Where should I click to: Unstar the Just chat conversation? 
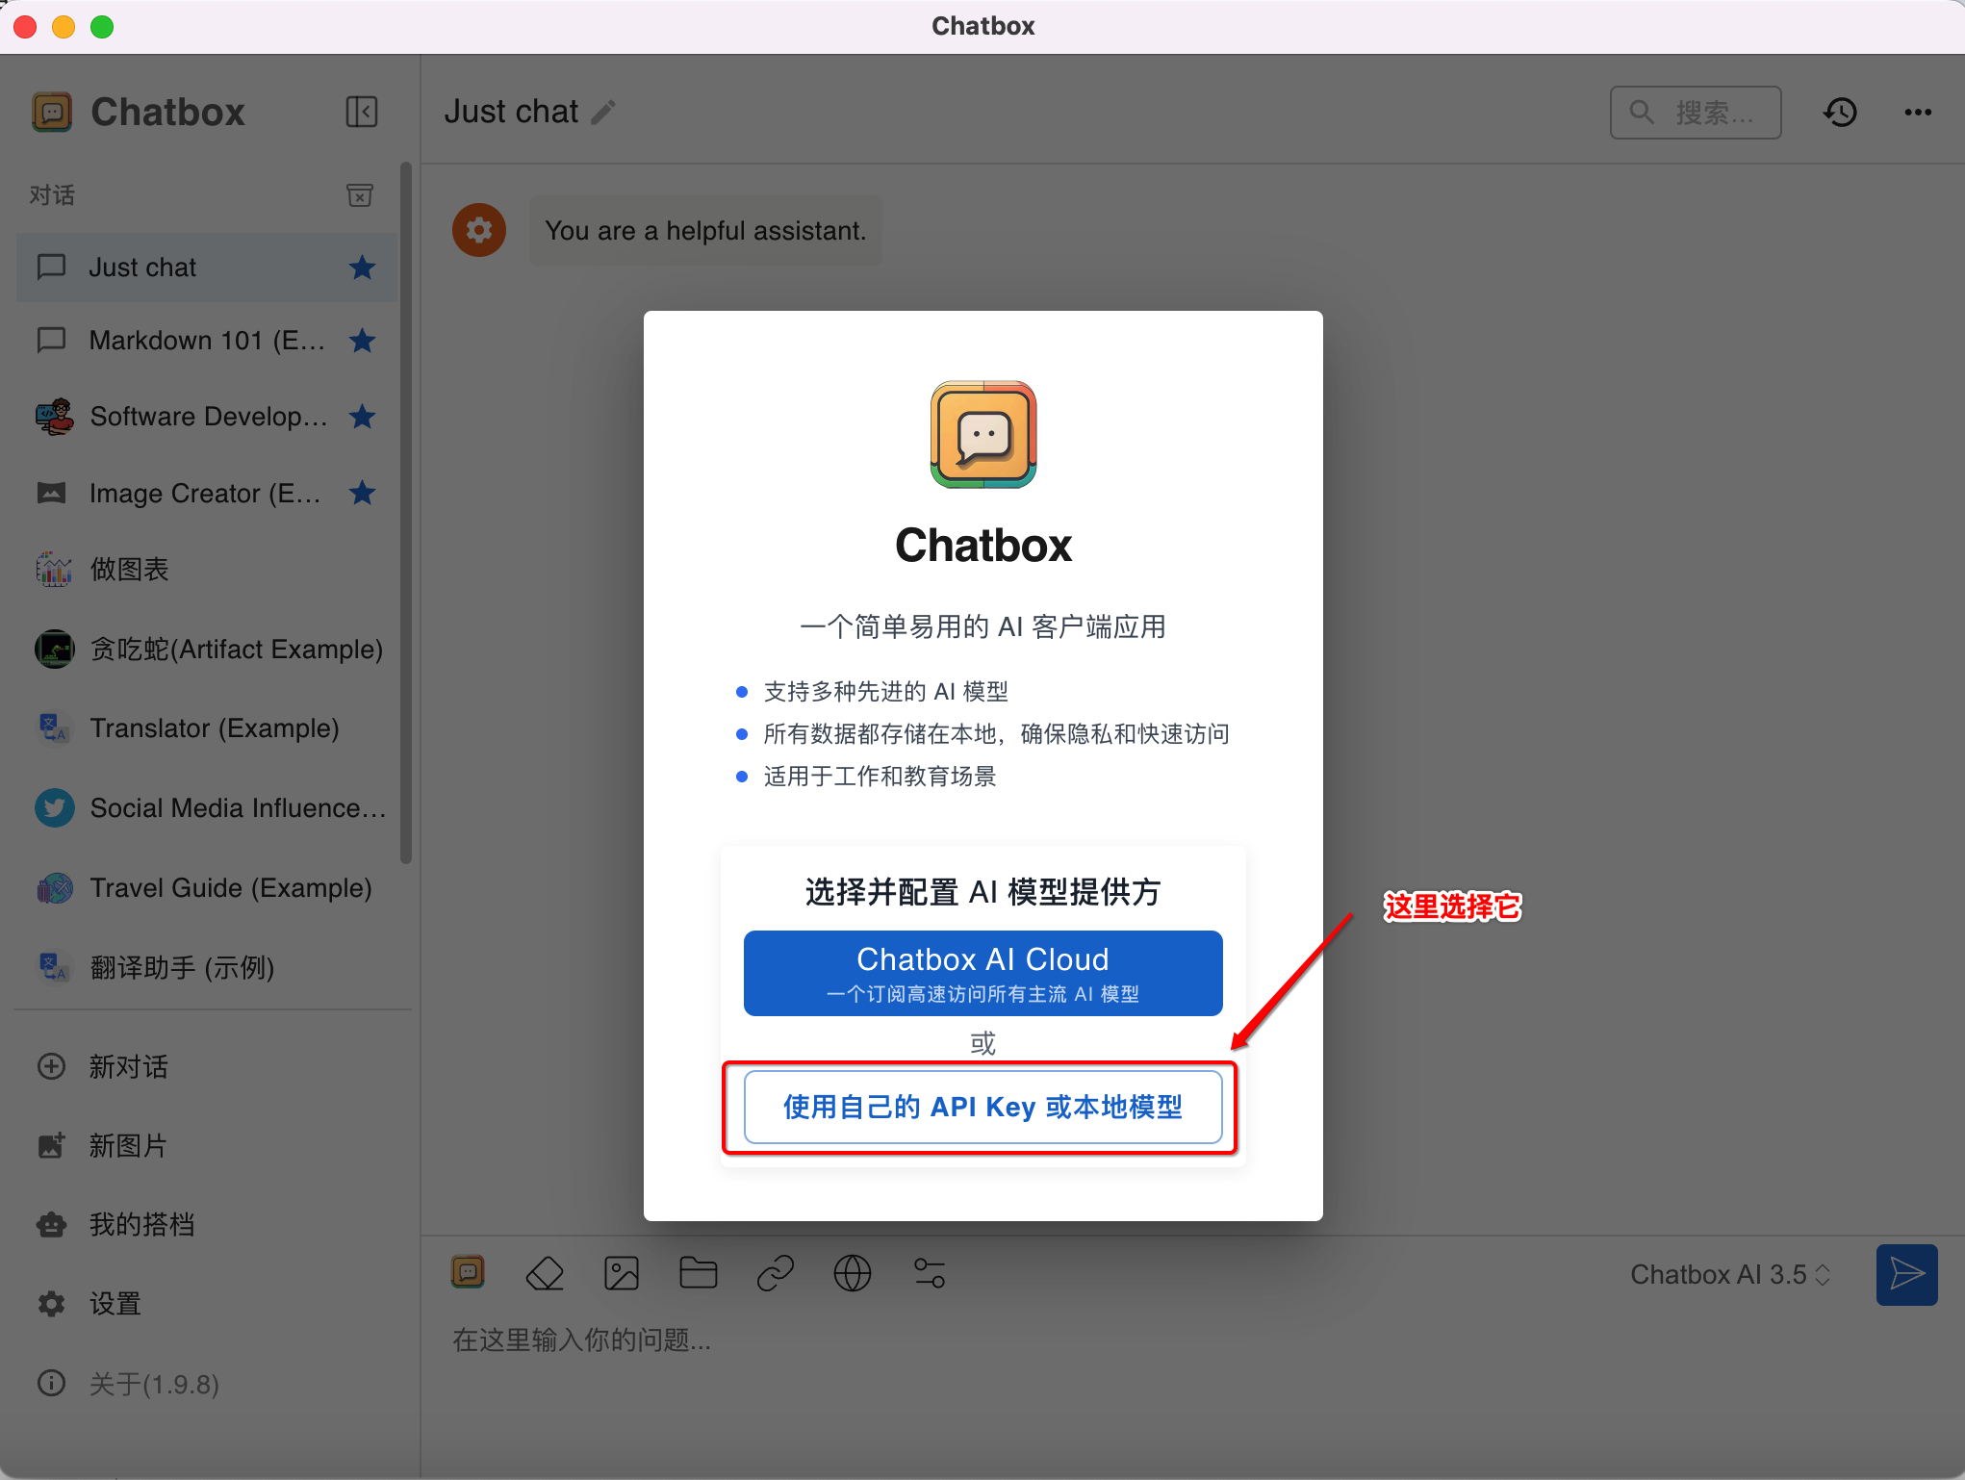362,268
